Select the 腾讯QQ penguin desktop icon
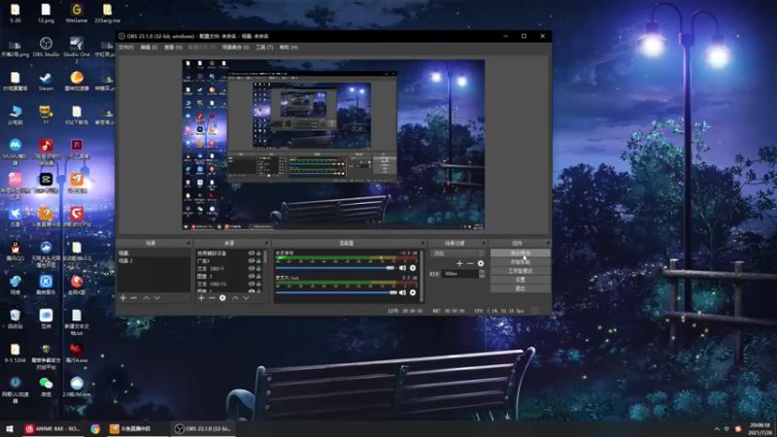The width and height of the screenshot is (777, 437). pyautogui.click(x=16, y=252)
